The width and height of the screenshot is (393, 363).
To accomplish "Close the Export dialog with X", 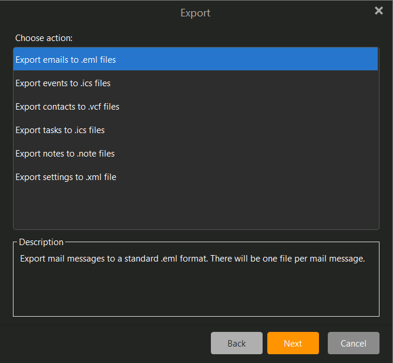I will coord(379,11).
